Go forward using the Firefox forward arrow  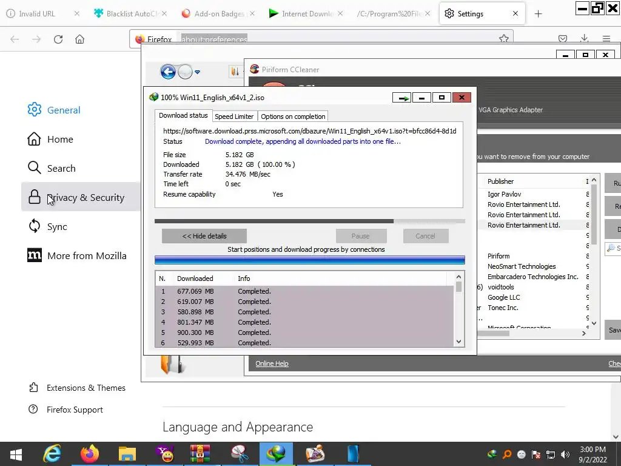point(36,39)
